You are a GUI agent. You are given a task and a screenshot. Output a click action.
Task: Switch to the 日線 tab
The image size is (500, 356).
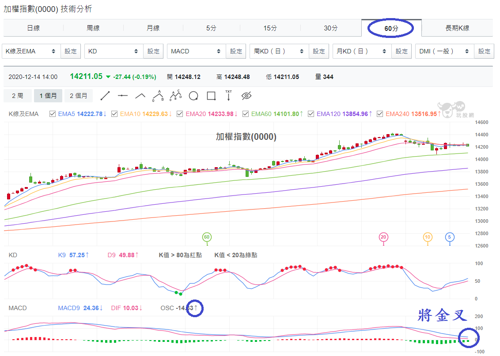[x=34, y=28]
